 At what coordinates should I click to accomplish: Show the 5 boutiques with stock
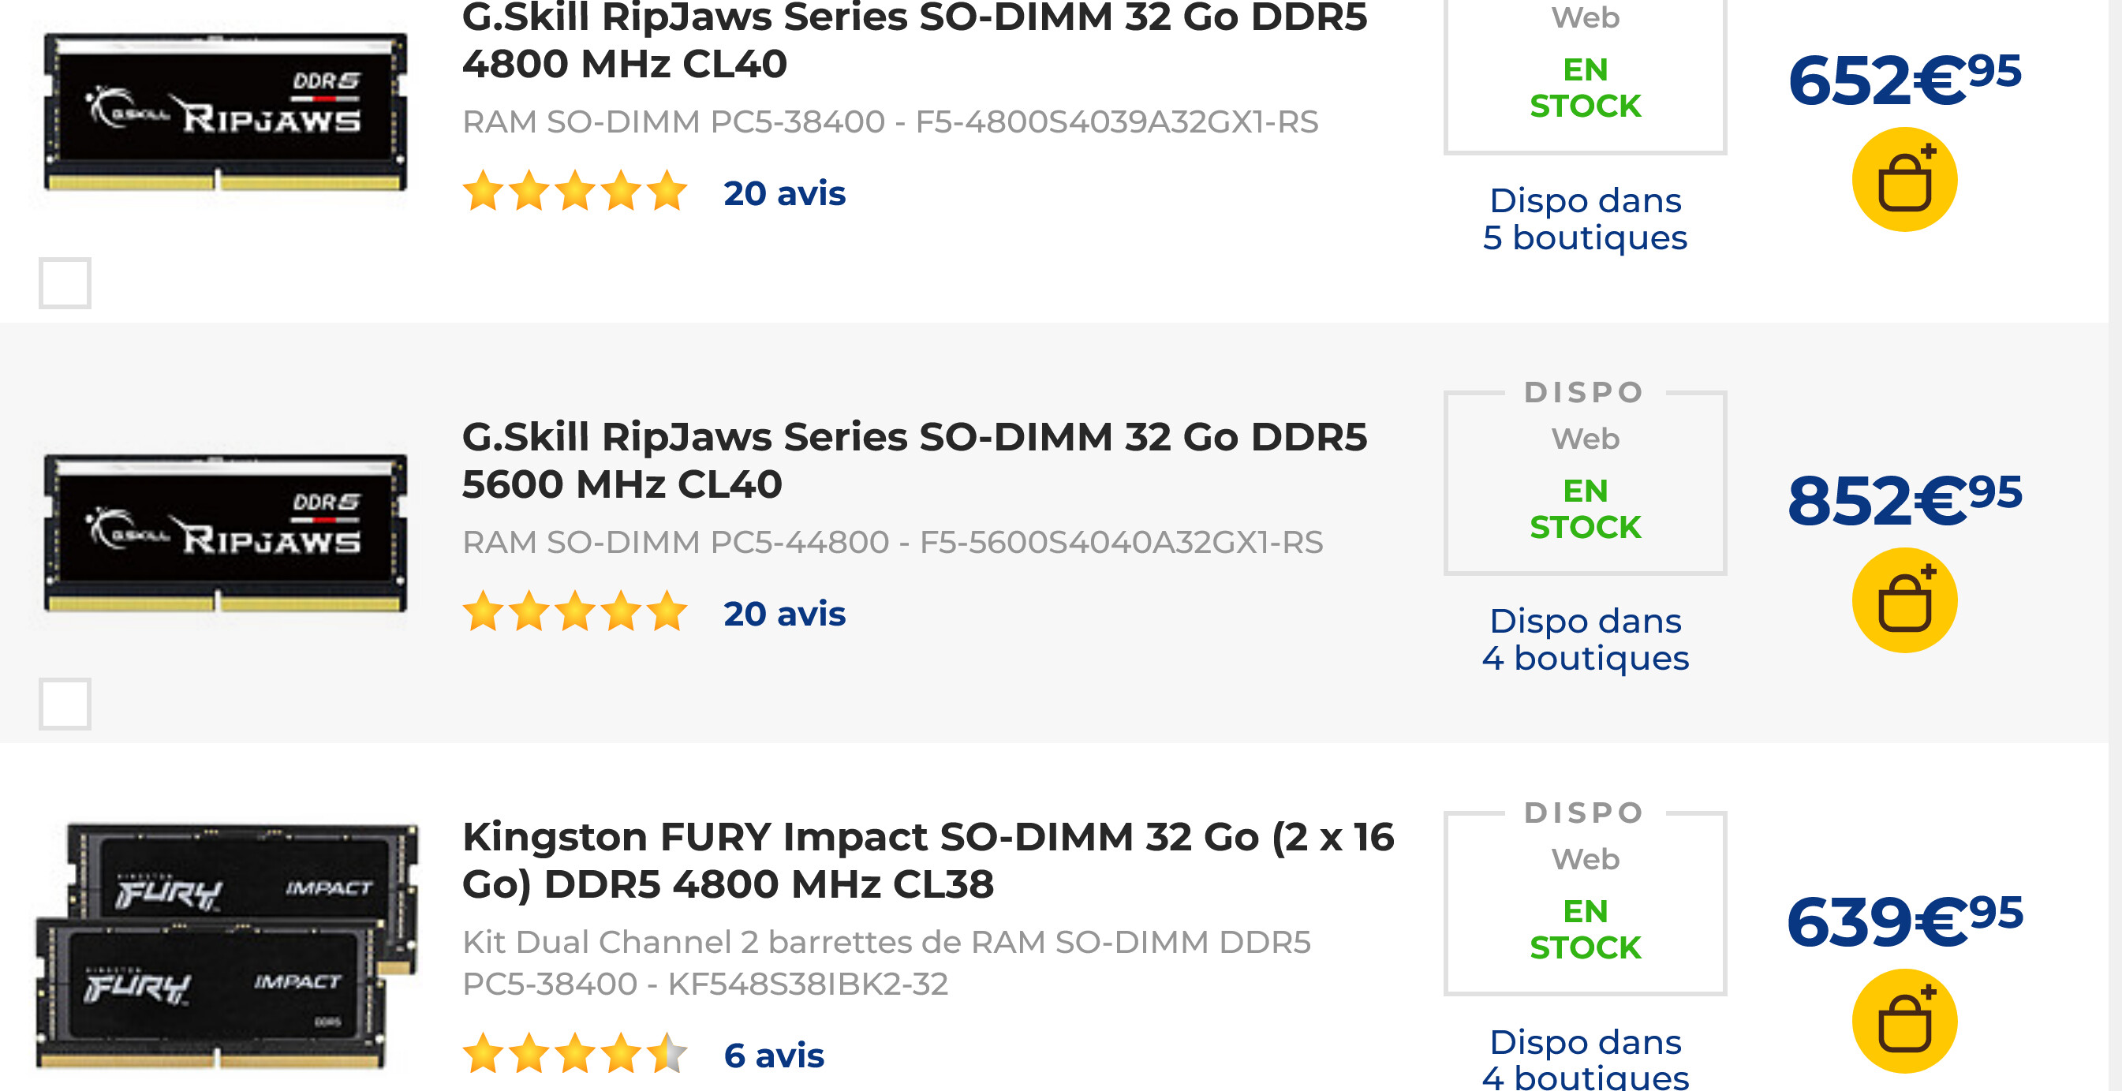pos(1584,219)
